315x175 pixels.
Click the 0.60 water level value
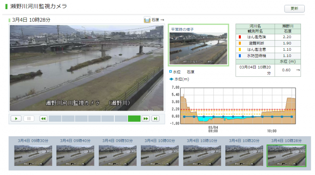tap(286, 70)
